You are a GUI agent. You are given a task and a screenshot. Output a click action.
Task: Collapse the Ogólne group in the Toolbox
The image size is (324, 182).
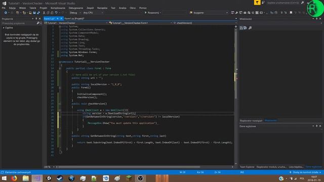click(x=4, y=28)
